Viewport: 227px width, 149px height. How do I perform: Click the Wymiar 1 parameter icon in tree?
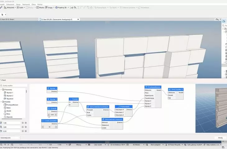(5, 93)
